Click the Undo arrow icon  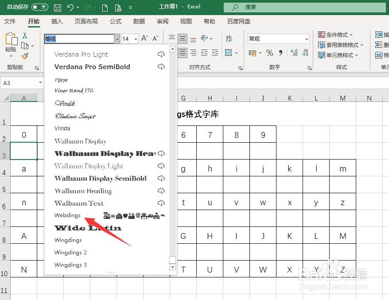[70, 8]
